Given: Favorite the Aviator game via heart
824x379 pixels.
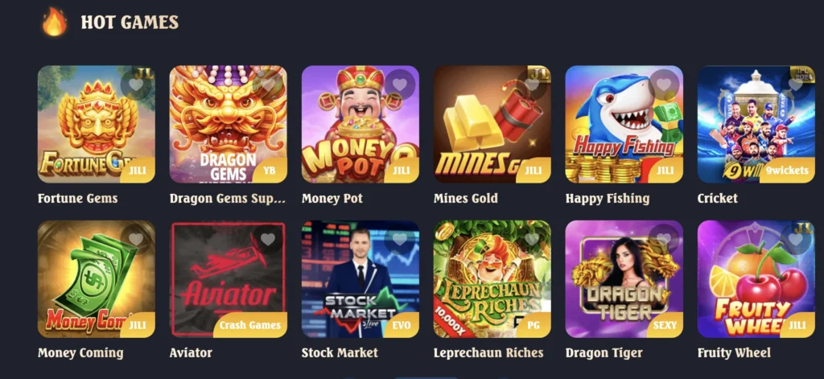Looking at the screenshot, I should [x=268, y=239].
